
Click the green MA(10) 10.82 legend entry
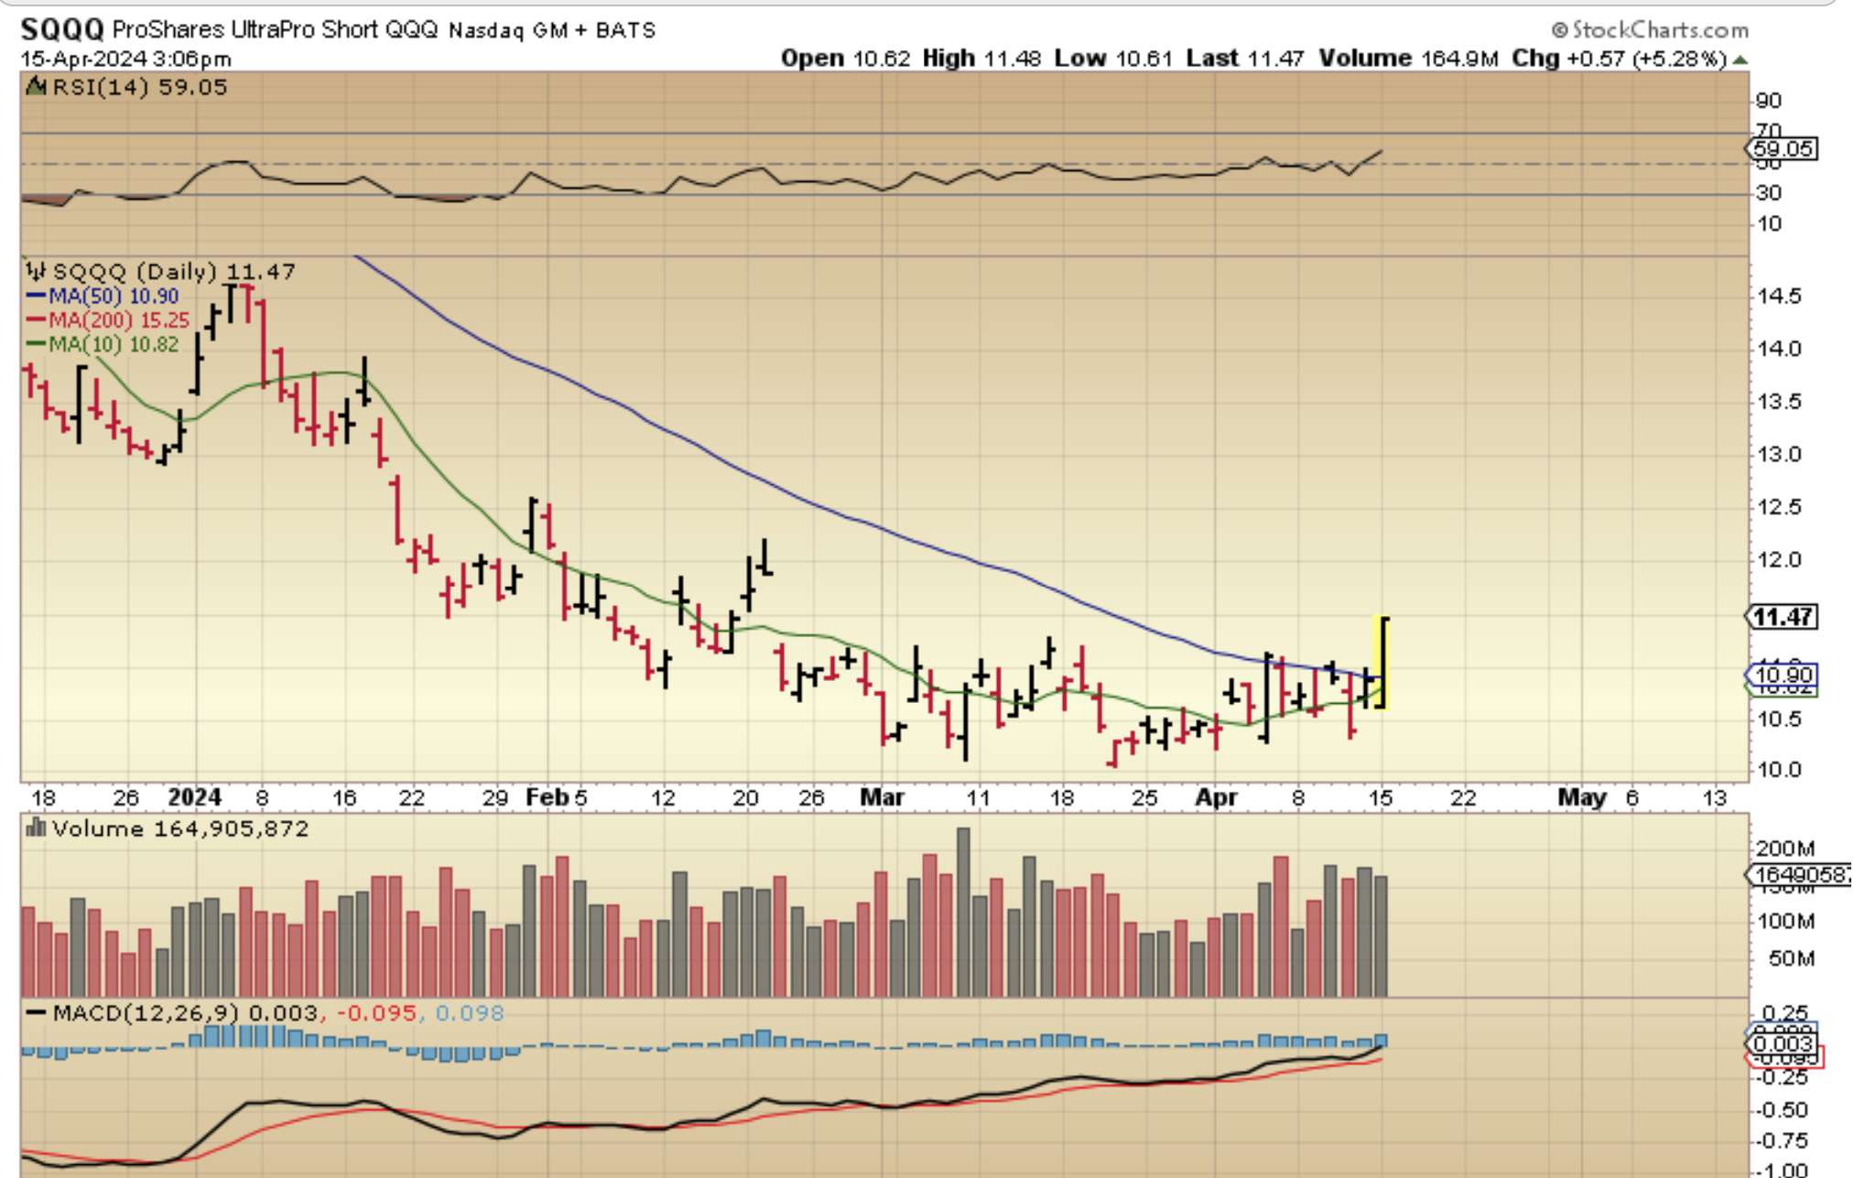[113, 345]
